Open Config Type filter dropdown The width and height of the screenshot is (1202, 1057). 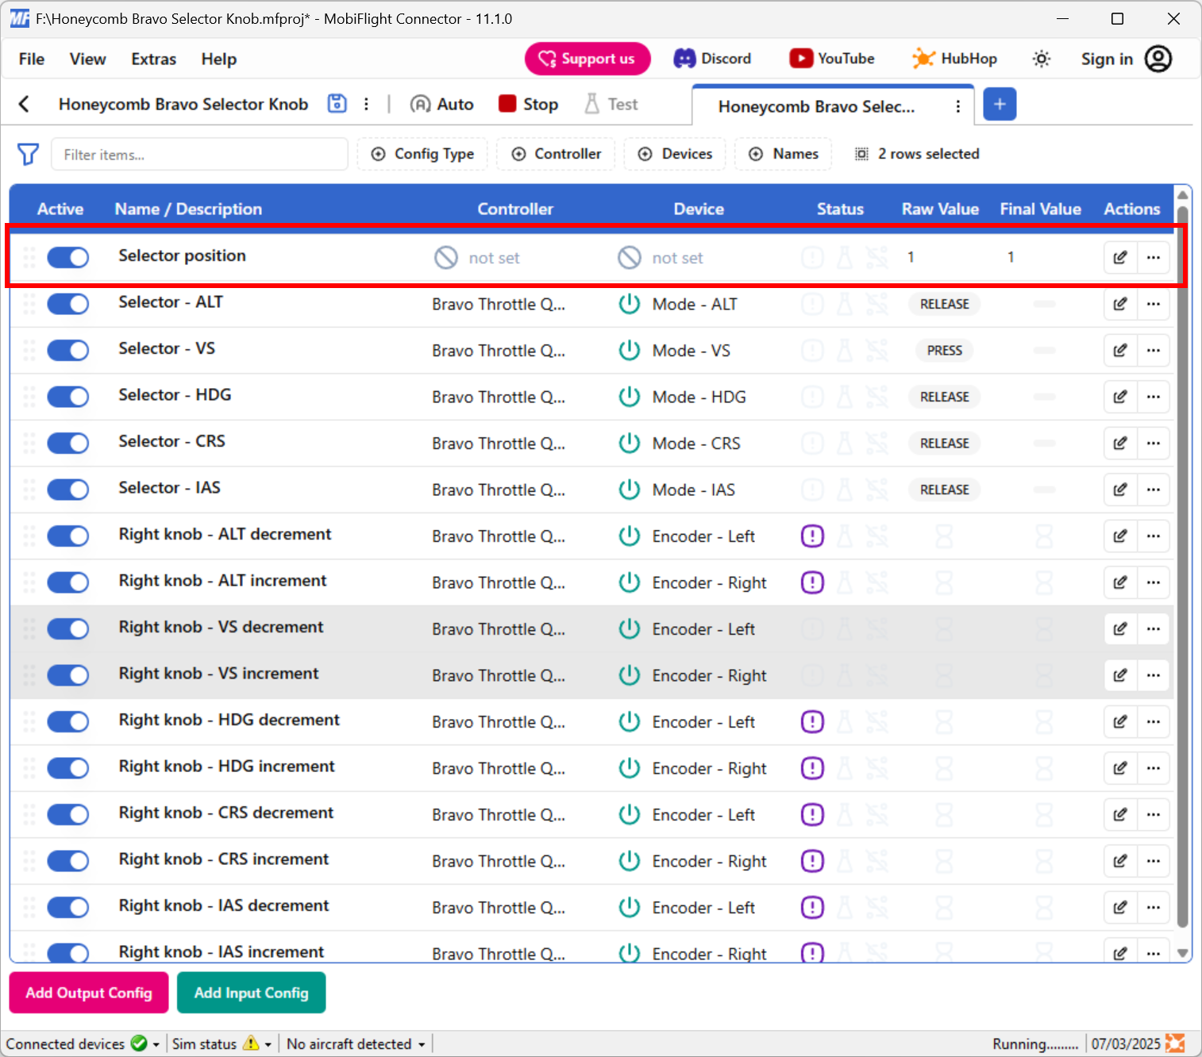tap(422, 154)
